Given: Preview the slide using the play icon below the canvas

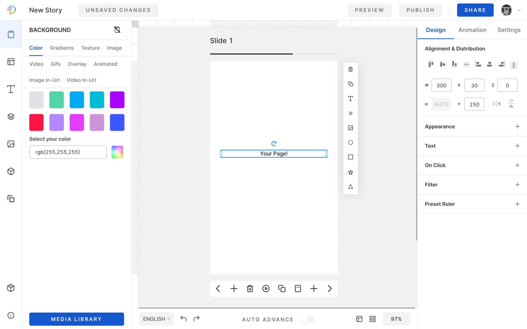Looking at the screenshot, I should tap(266, 288).
